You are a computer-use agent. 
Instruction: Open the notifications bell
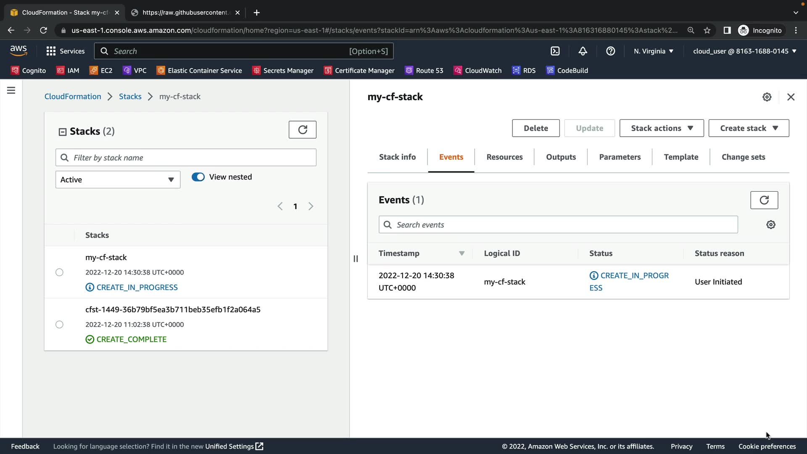click(x=583, y=51)
